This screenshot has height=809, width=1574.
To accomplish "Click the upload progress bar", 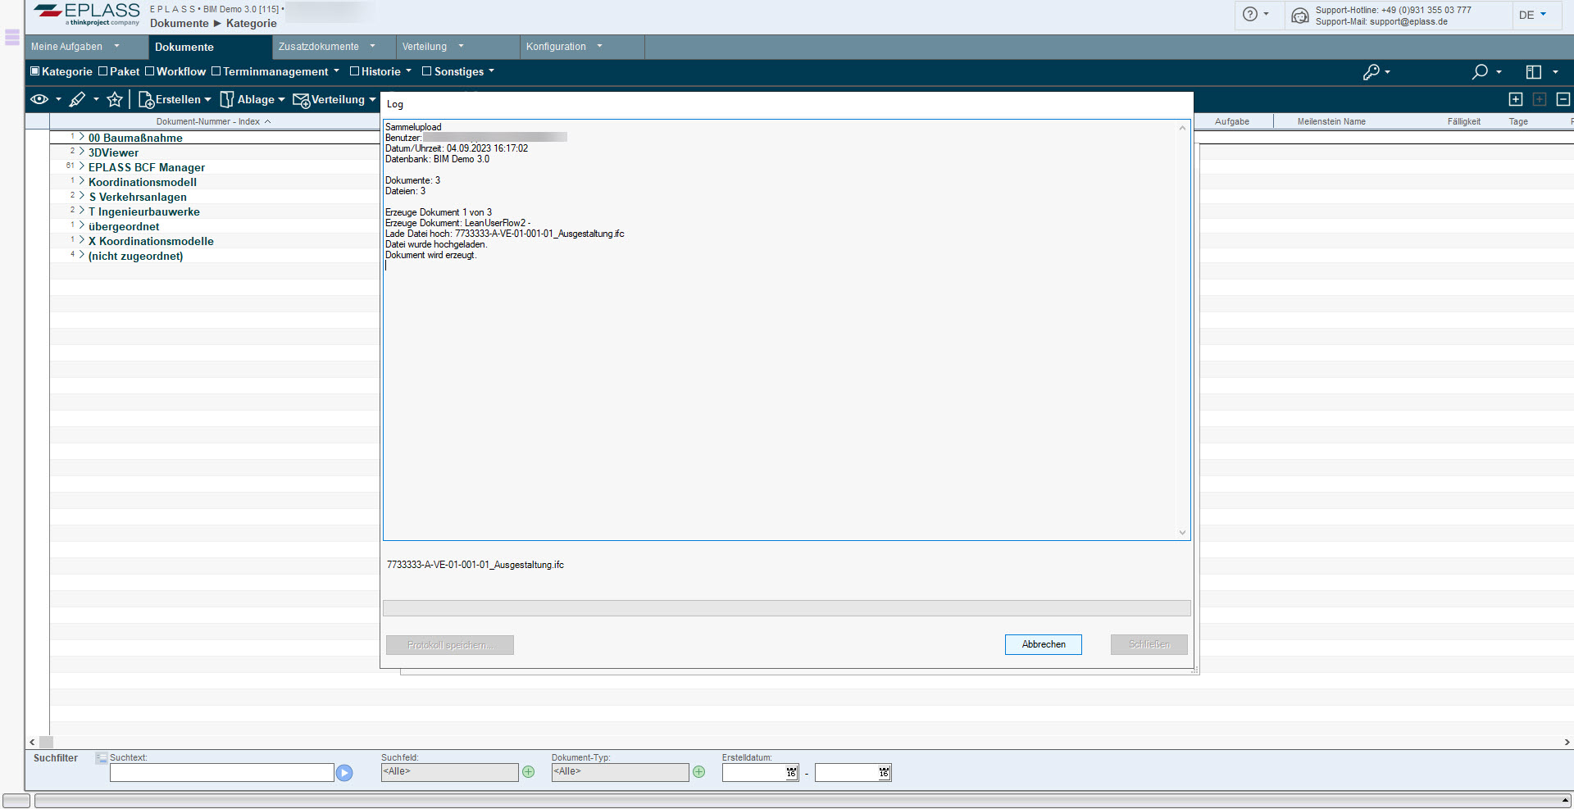I will click(x=786, y=608).
